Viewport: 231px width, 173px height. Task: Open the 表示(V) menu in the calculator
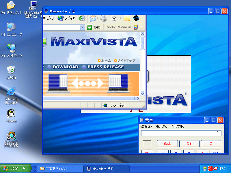tap(161, 127)
